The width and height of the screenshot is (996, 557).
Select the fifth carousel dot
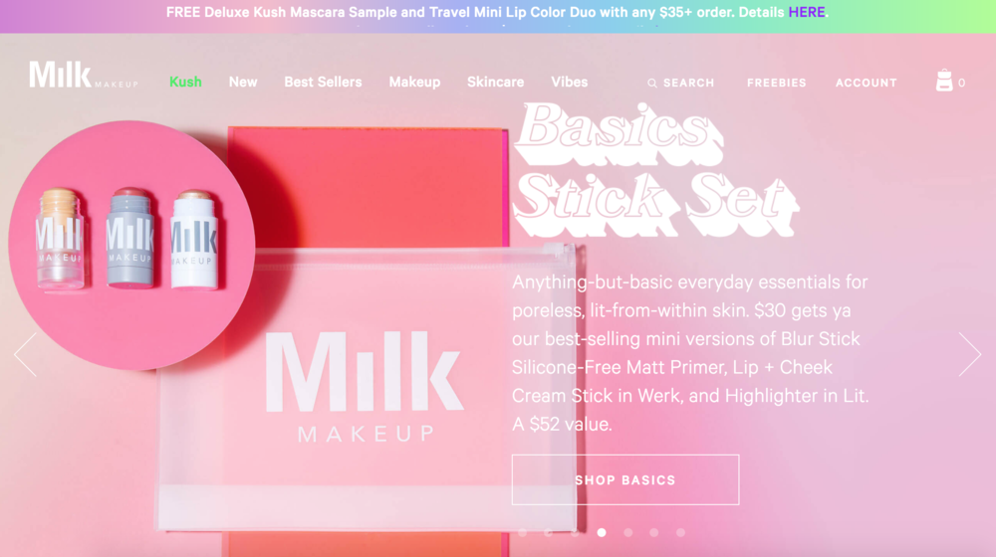click(627, 533)
